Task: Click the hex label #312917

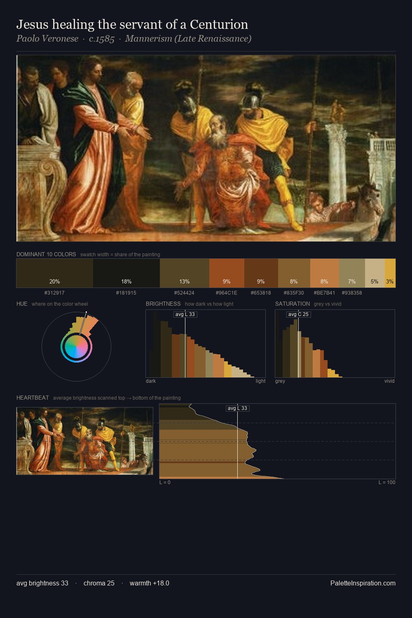Action: [54, 293]
